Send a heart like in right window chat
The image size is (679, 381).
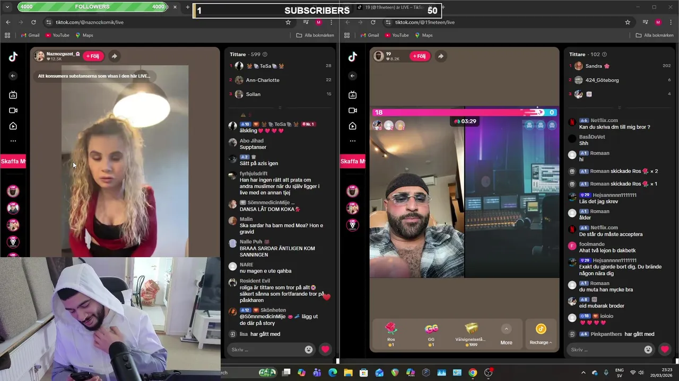point(665,349)
